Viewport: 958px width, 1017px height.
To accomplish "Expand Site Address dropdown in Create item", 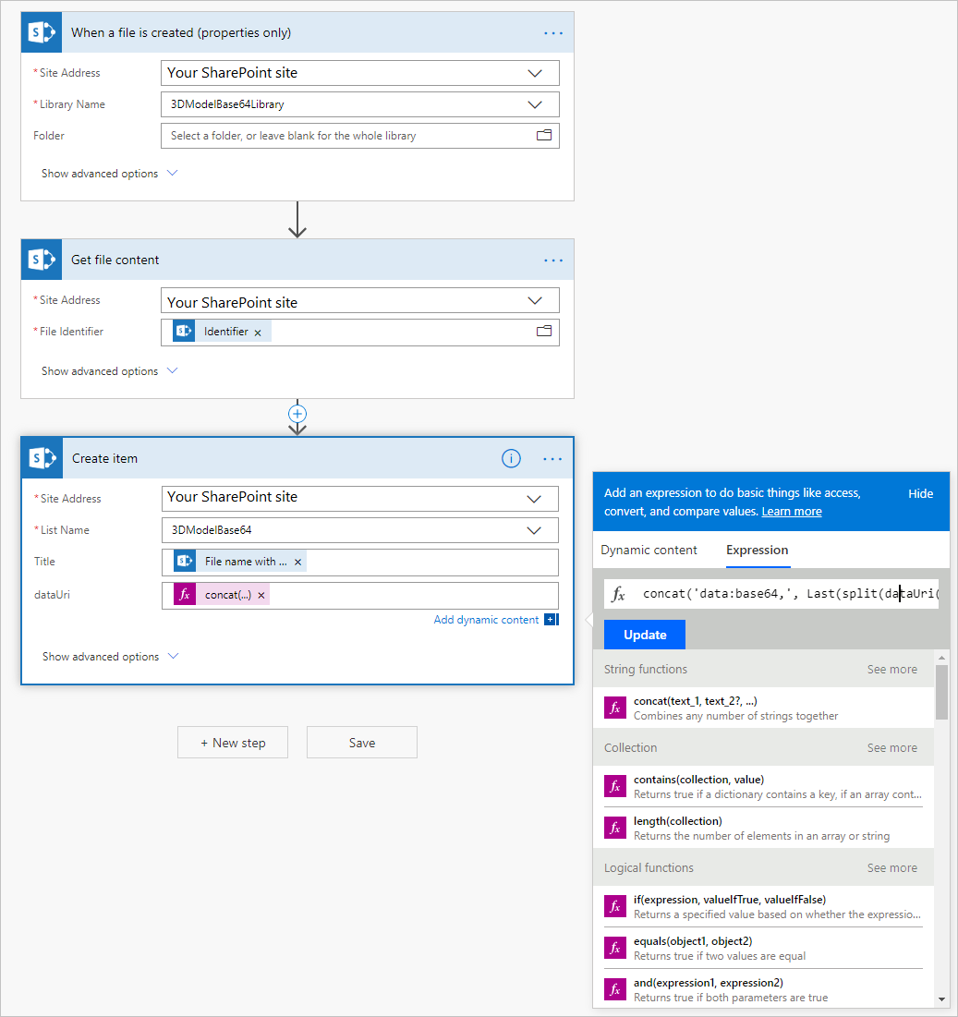I will click(x=534, y=499).
